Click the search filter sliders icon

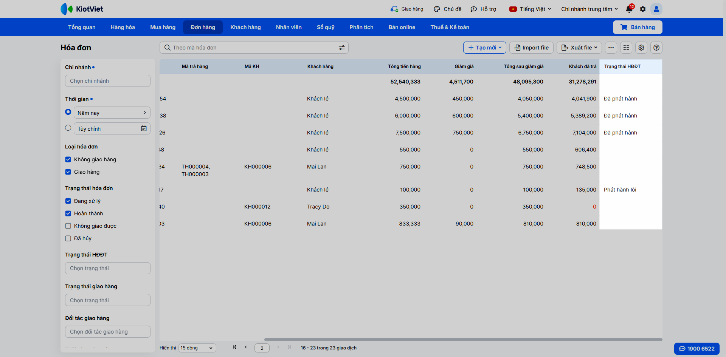[341, 48]
